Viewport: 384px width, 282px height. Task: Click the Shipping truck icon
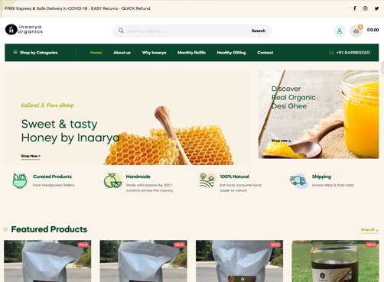click(x=298, y=180)
